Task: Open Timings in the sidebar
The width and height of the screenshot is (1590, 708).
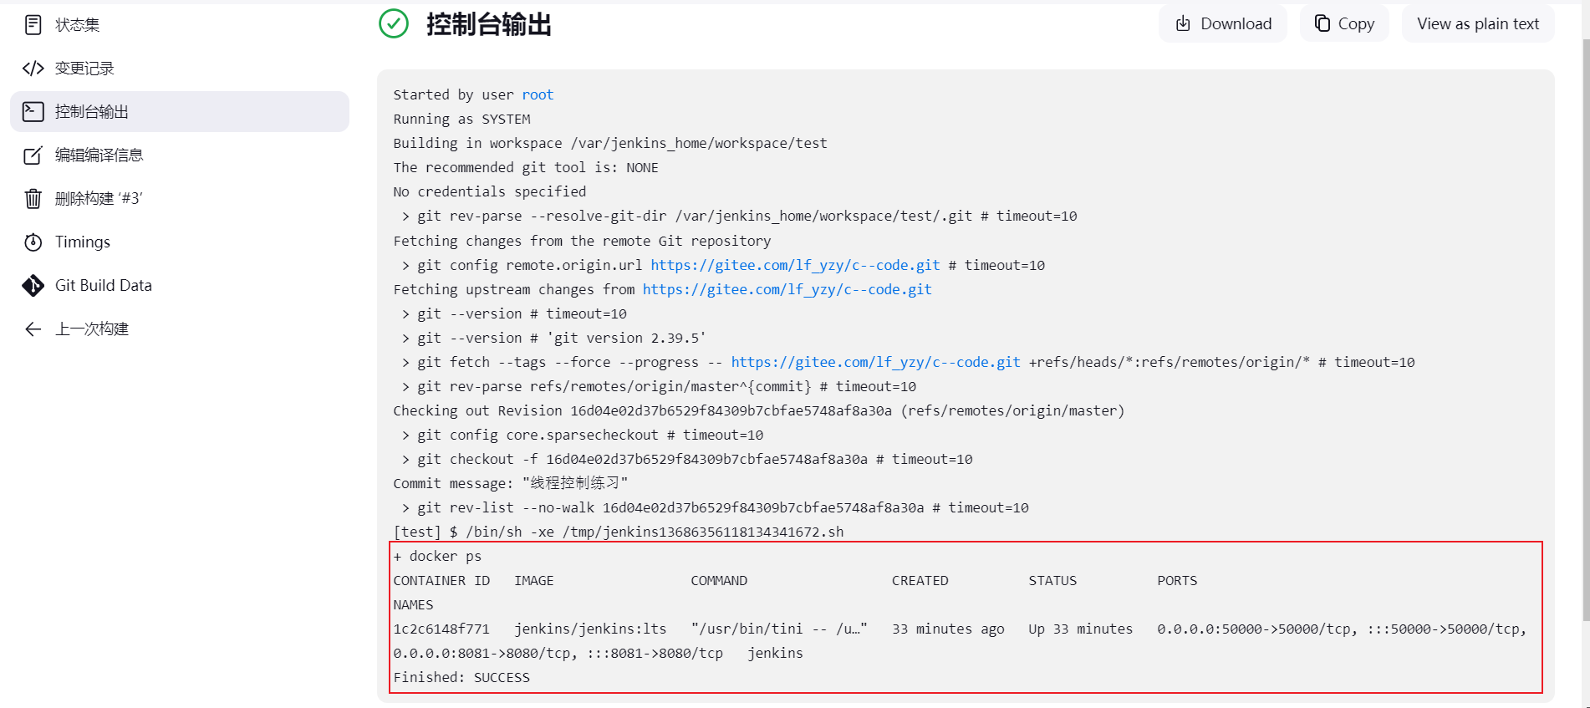Action: point(180,242)
